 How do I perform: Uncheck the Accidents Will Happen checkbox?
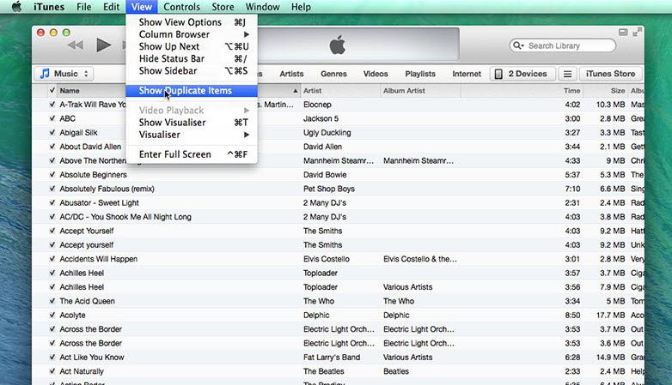point(52,258)
